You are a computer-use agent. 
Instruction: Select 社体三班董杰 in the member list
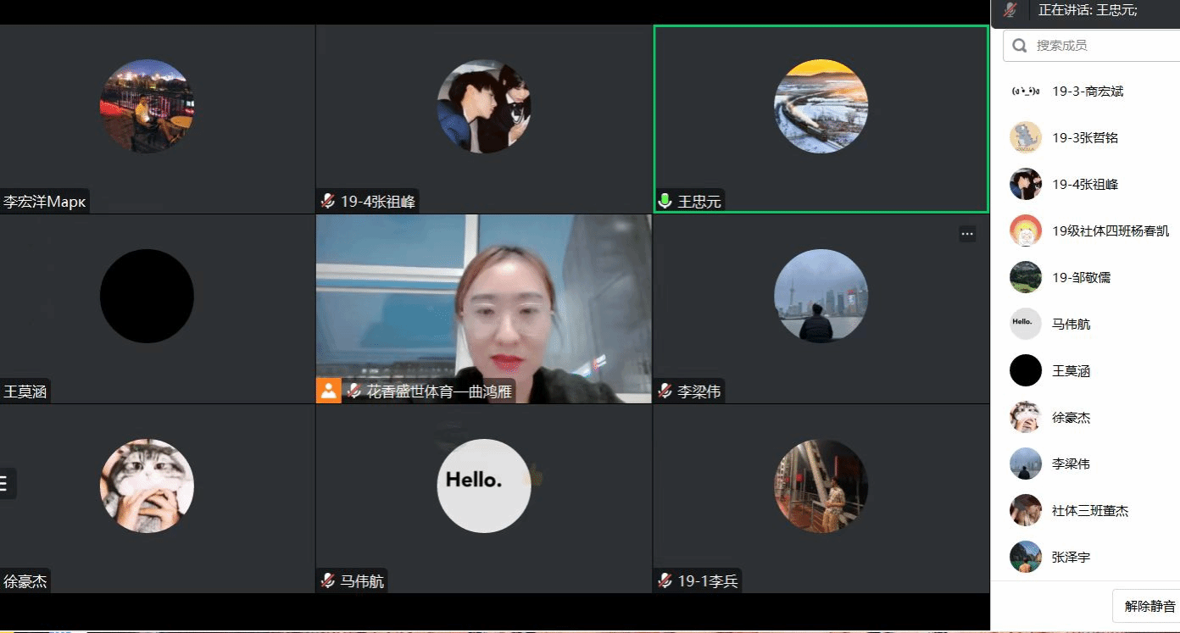[x=1089, y=511]
